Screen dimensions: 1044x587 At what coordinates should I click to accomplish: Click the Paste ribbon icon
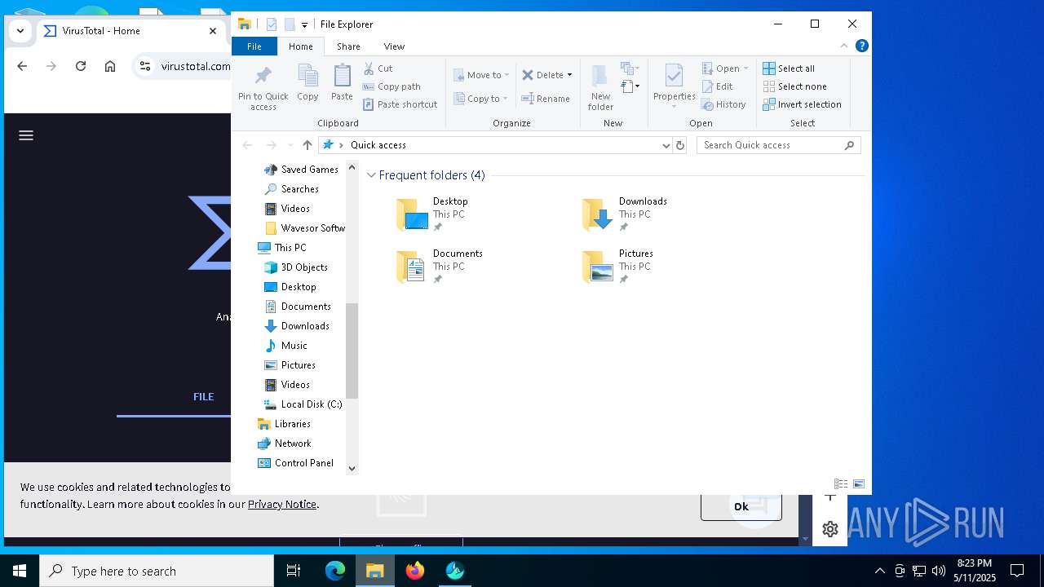pos(342,83)
